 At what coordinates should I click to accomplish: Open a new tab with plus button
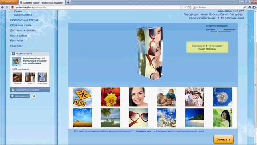coord(68,3)
